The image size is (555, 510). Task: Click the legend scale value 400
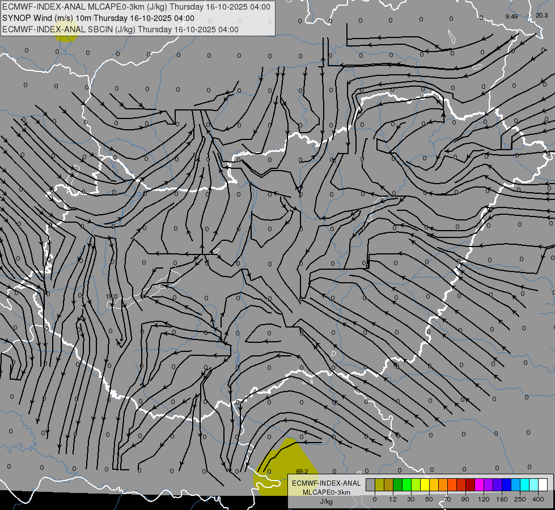[538, 499]
